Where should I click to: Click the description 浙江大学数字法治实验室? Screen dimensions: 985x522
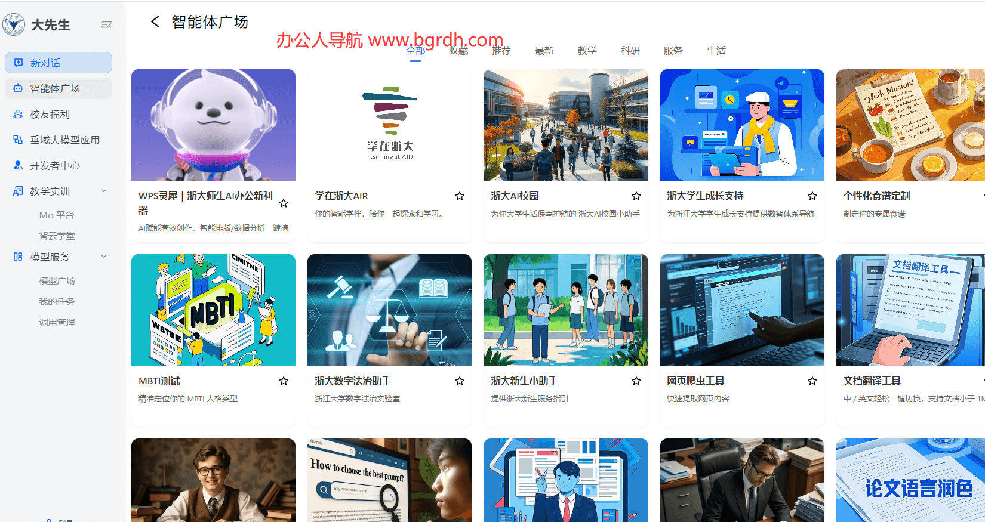[x=358, y=399]
